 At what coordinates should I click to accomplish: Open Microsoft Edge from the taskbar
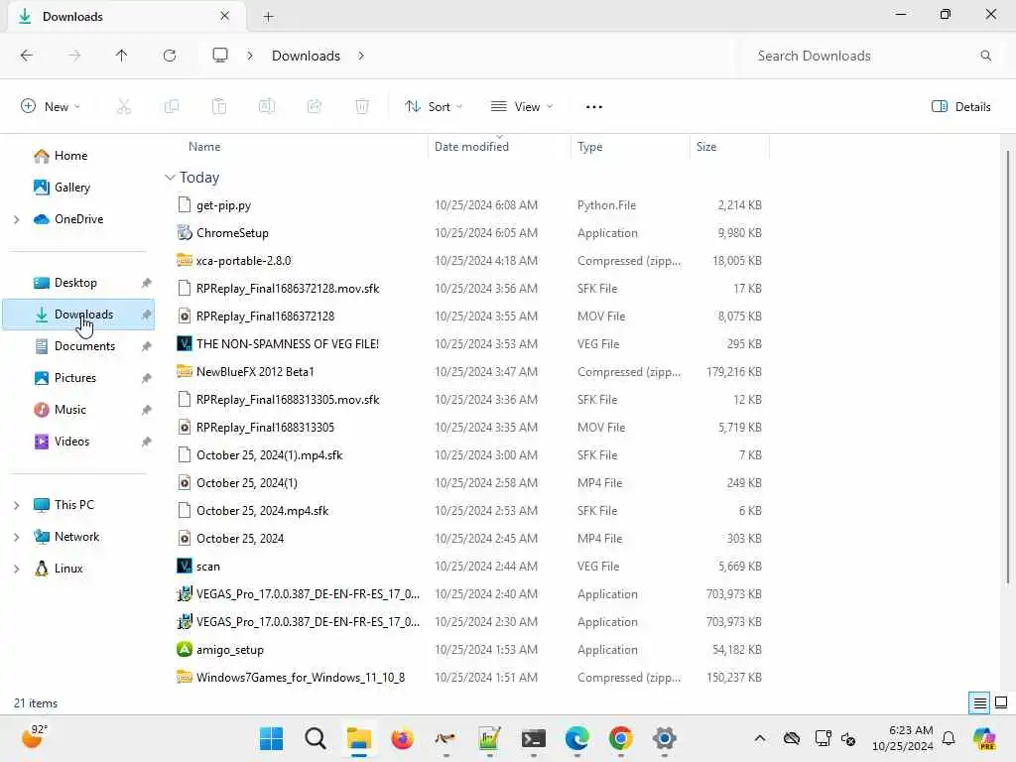pos(576,738)
